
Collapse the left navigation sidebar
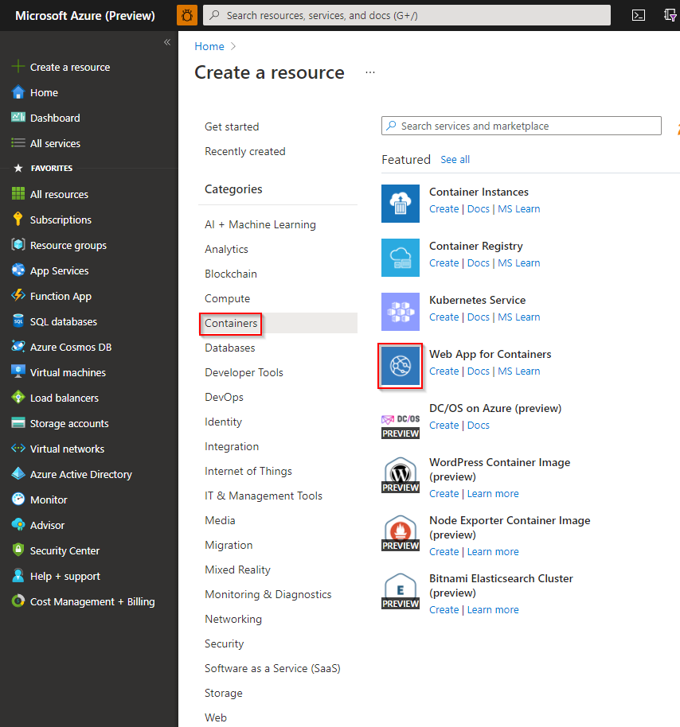coord(167,42)
